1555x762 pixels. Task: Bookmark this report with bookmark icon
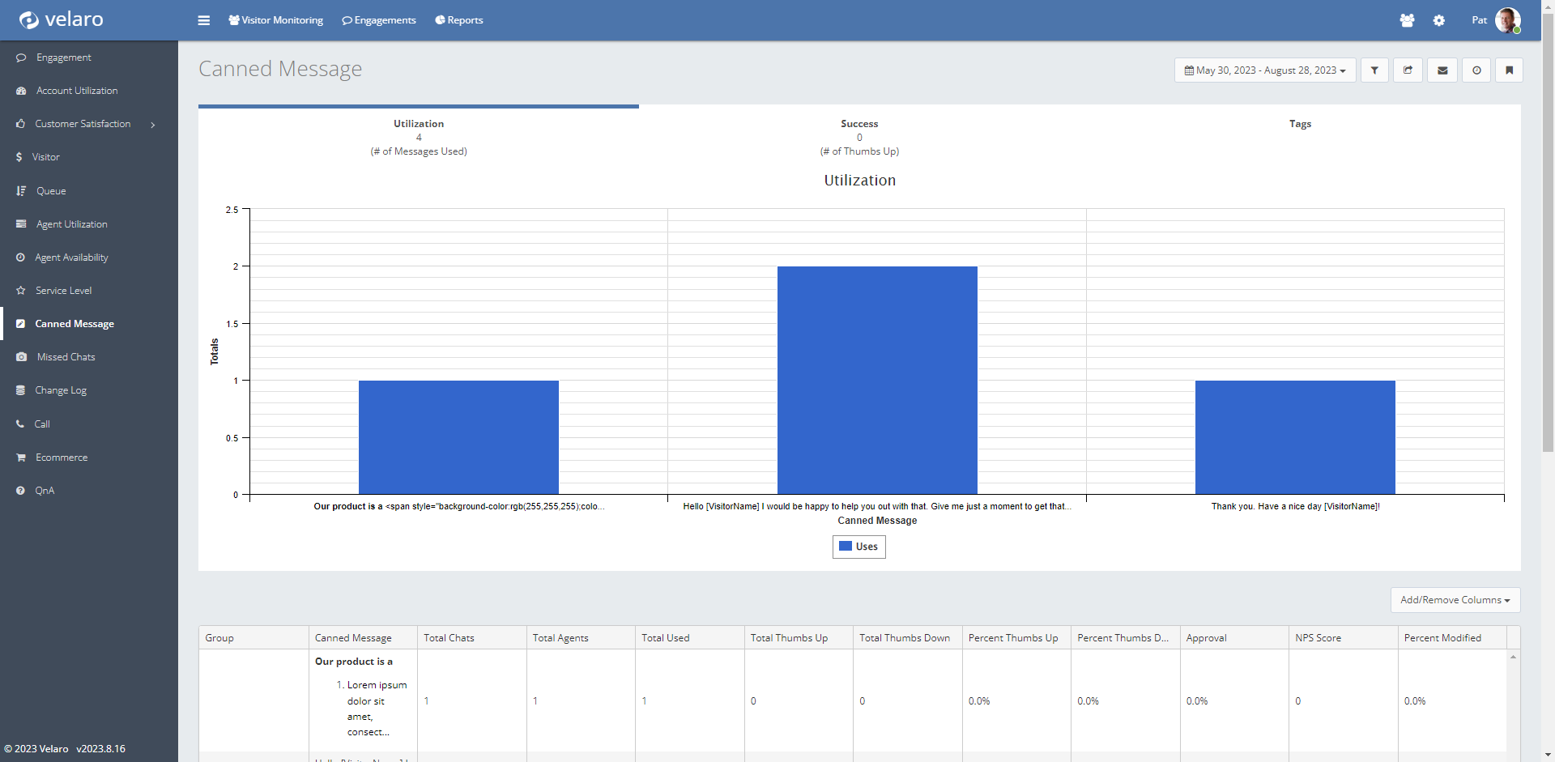1509,70
